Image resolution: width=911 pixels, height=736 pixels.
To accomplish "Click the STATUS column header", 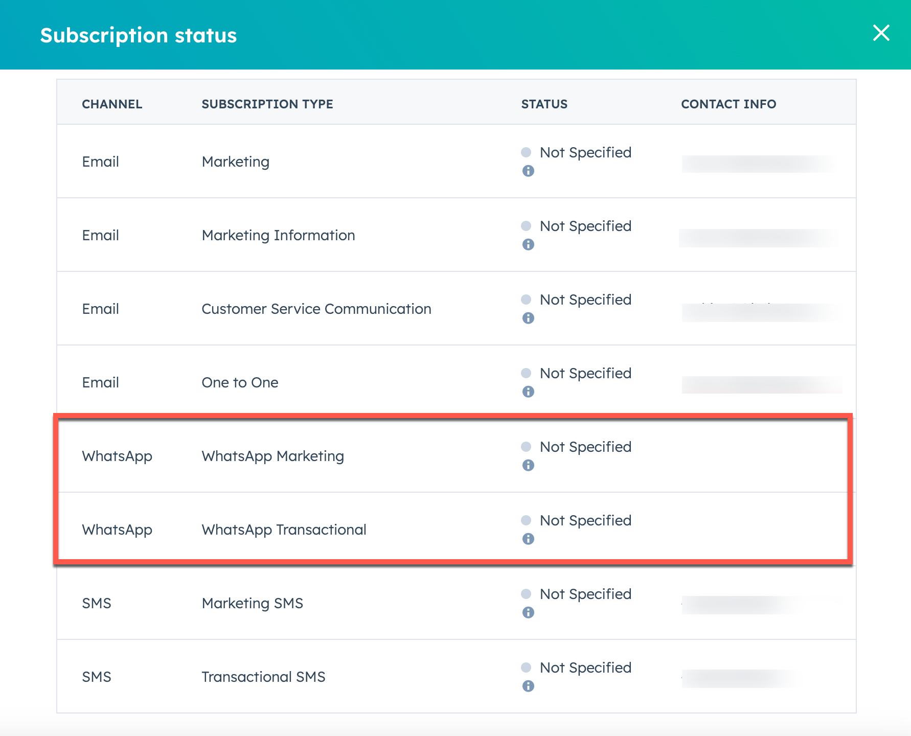I will (x=544, y=104).
